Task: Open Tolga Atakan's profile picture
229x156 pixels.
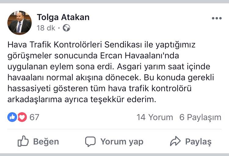Action: [x=20, y=23]
